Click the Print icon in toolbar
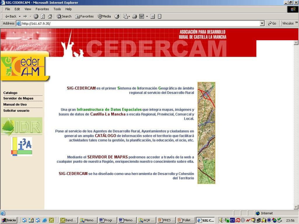 pos(134,16)
